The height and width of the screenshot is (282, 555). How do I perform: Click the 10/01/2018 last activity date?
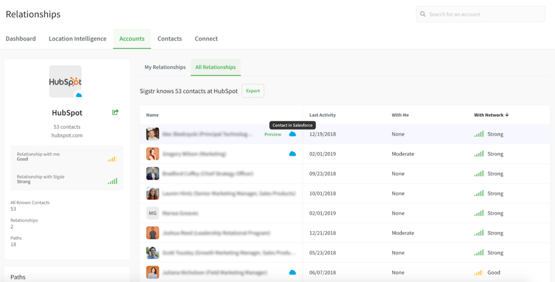pos(322,194)
